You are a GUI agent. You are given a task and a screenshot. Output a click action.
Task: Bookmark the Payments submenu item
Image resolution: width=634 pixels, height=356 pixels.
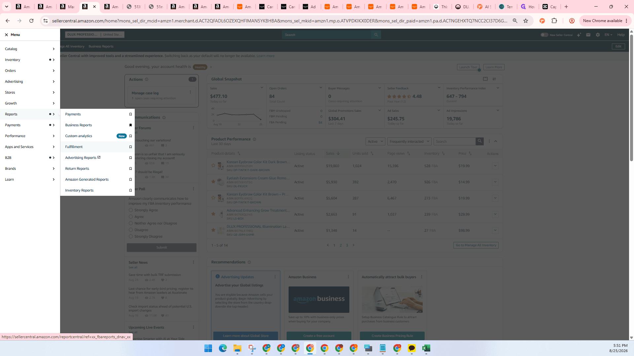[130, 114]
